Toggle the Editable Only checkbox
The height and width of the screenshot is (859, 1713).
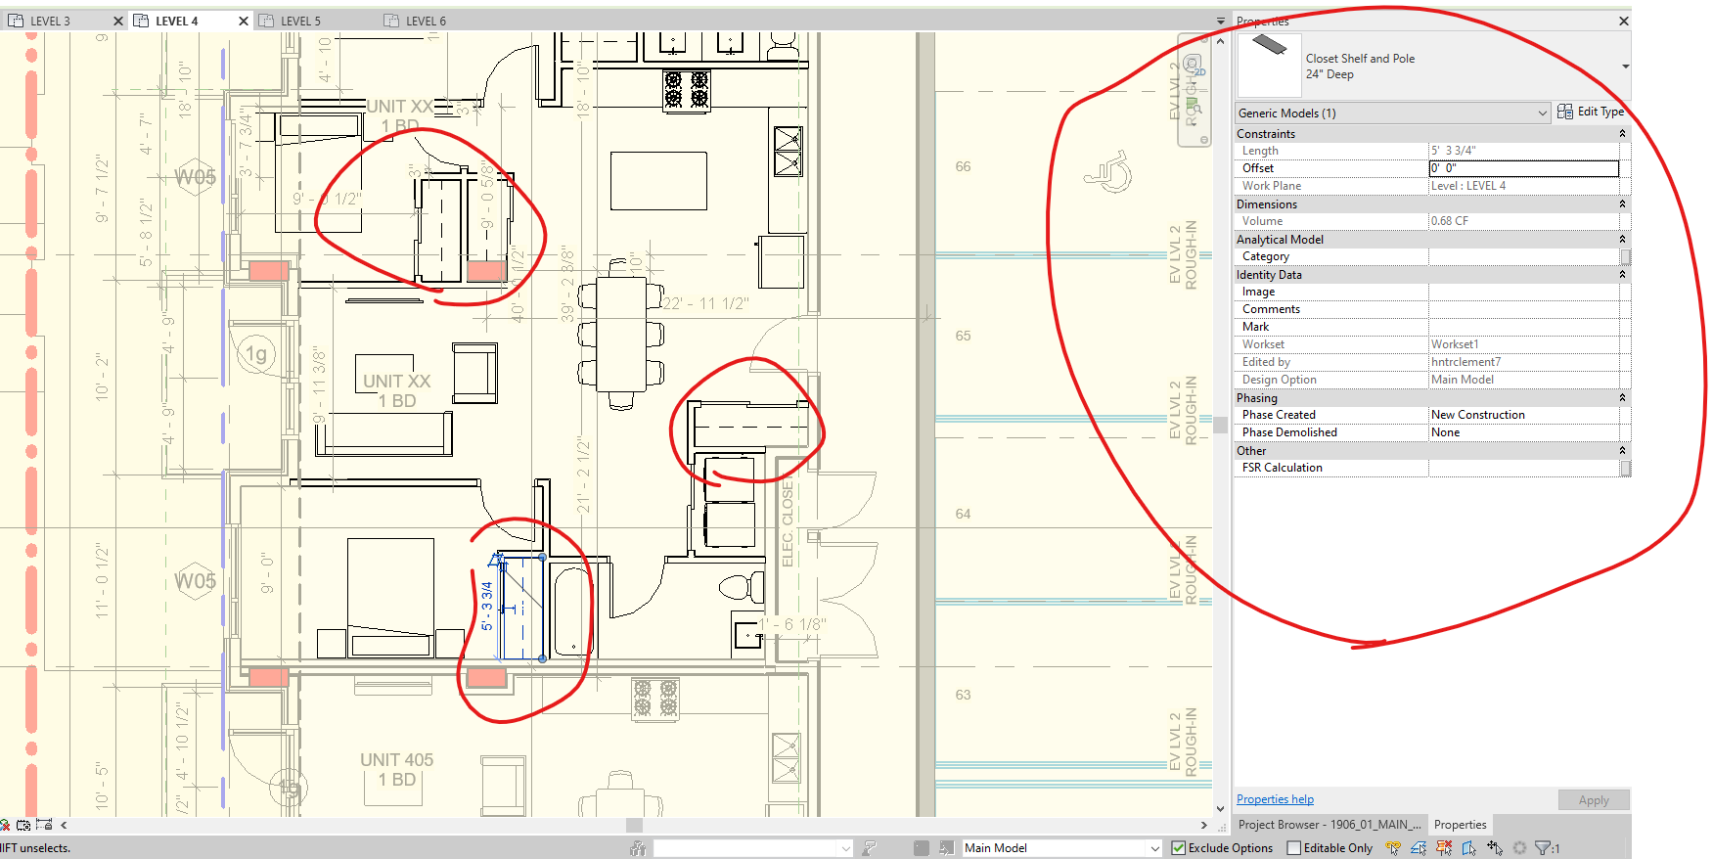tap(1294, 848)
